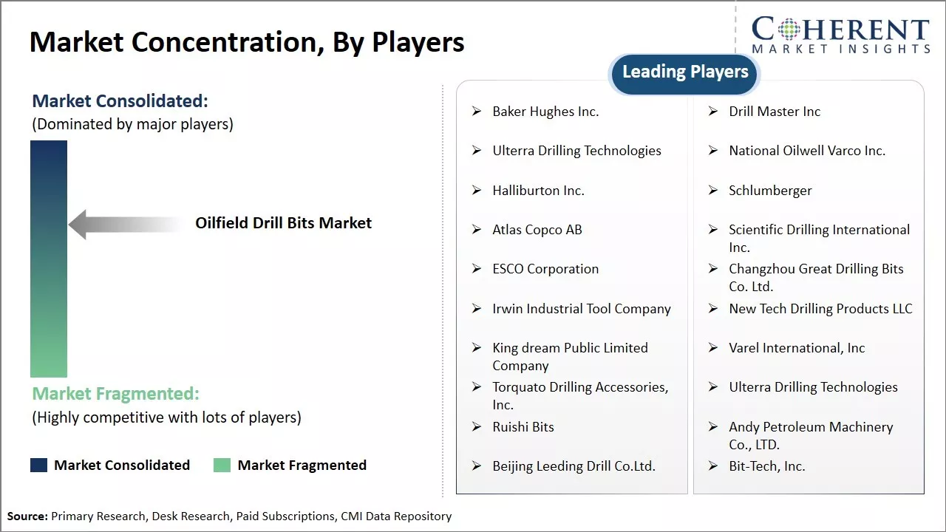Click the dark blue Market Consolidated legend swatch
Viewport: 946px width, 532px height.
pos(38,465)
